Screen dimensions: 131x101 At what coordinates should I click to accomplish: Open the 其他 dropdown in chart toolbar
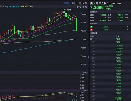tap(75, 3)
